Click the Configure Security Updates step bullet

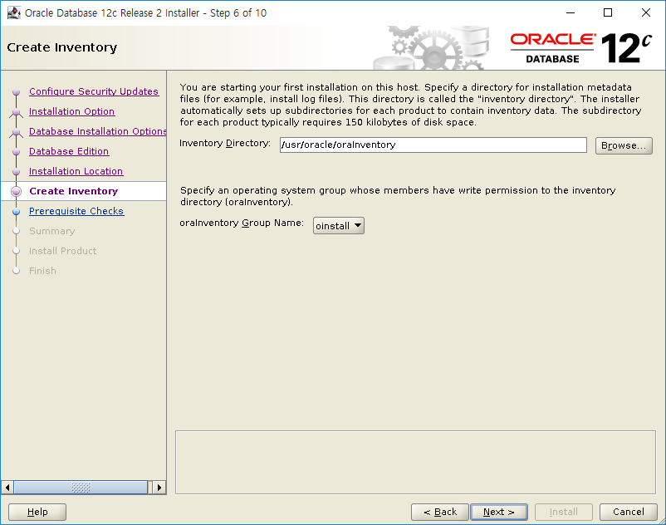(x=16, y=91)
